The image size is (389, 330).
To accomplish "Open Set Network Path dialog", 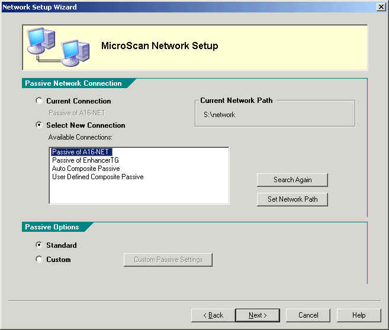I will (x=292, y=199).
